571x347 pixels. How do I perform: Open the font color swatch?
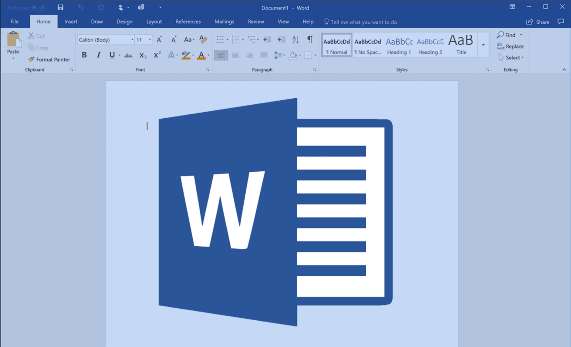click(202, 55)
